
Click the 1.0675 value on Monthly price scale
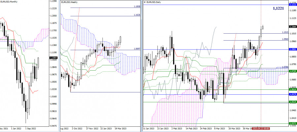pyautogui.click(x=53, y=75)
